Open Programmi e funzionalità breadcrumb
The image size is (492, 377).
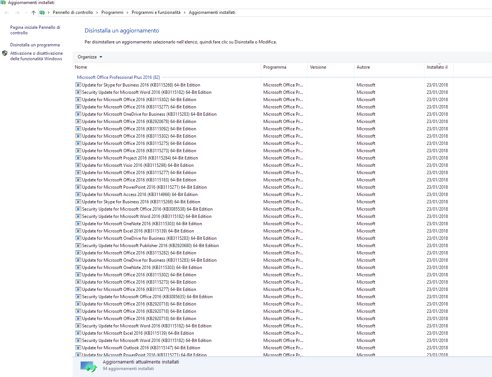(x=156, y=12)
